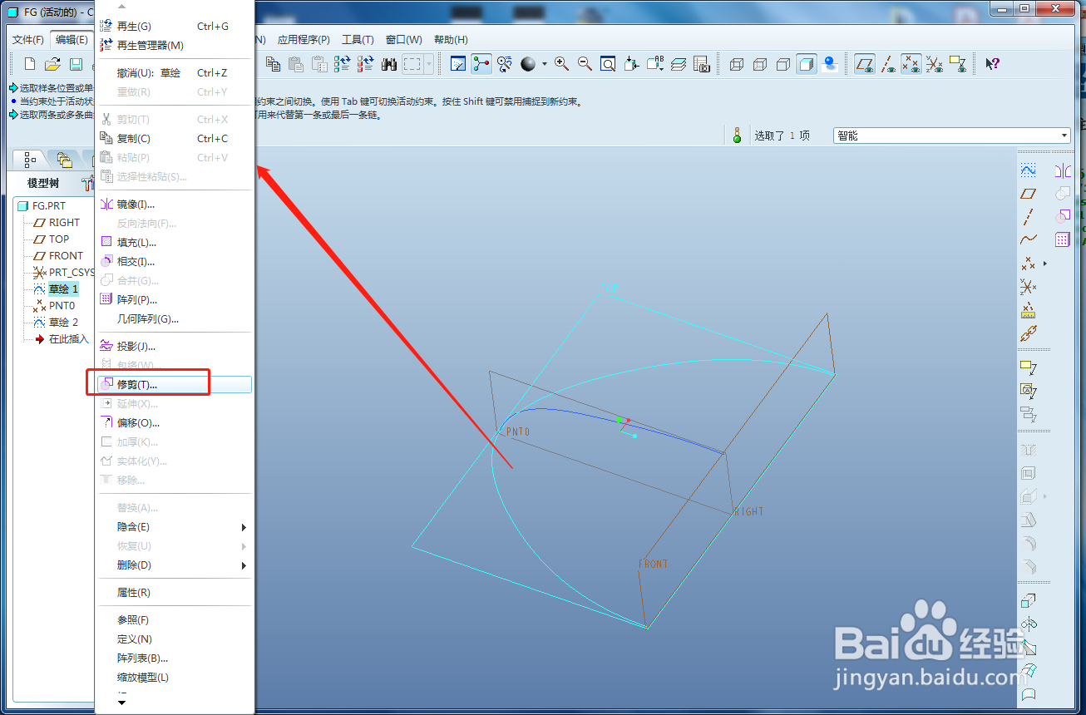Choose 相交(I)... menu entry
This screenshot has width=1086, height=715.
click(175, 262)
